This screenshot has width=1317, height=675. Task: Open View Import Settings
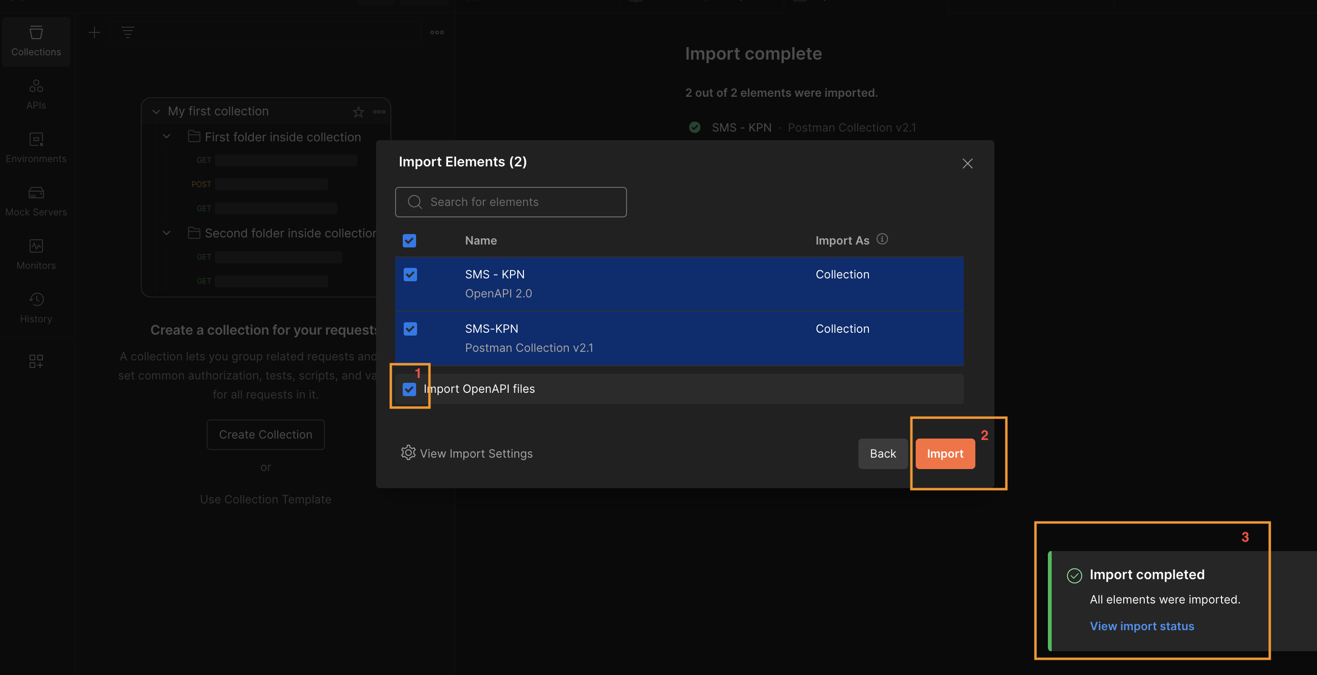coord(476,453)
